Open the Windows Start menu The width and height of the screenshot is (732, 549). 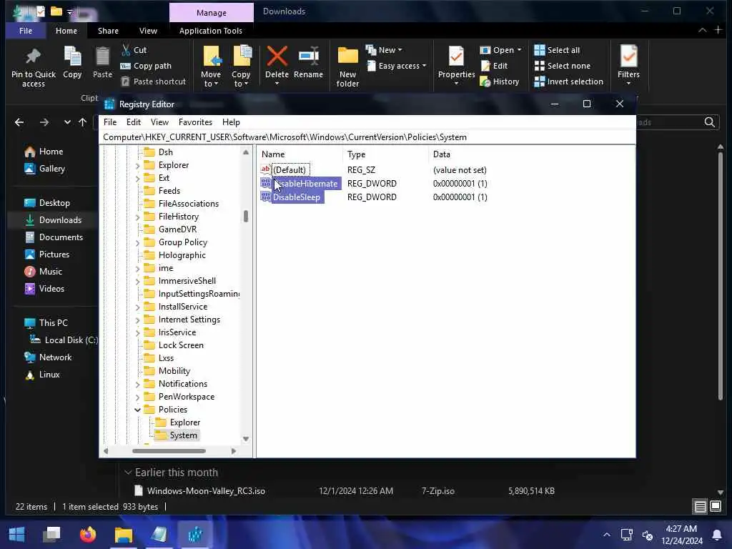point(17,534)
